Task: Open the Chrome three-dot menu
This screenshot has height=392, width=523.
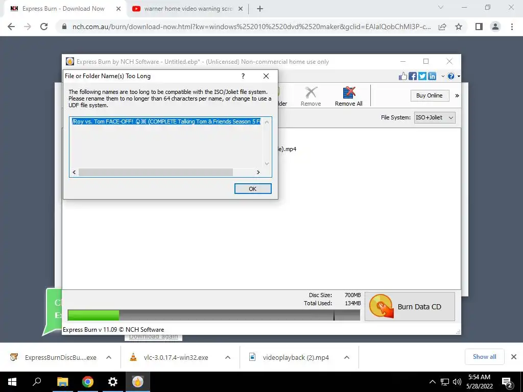Action: click(x=512, y=27)
